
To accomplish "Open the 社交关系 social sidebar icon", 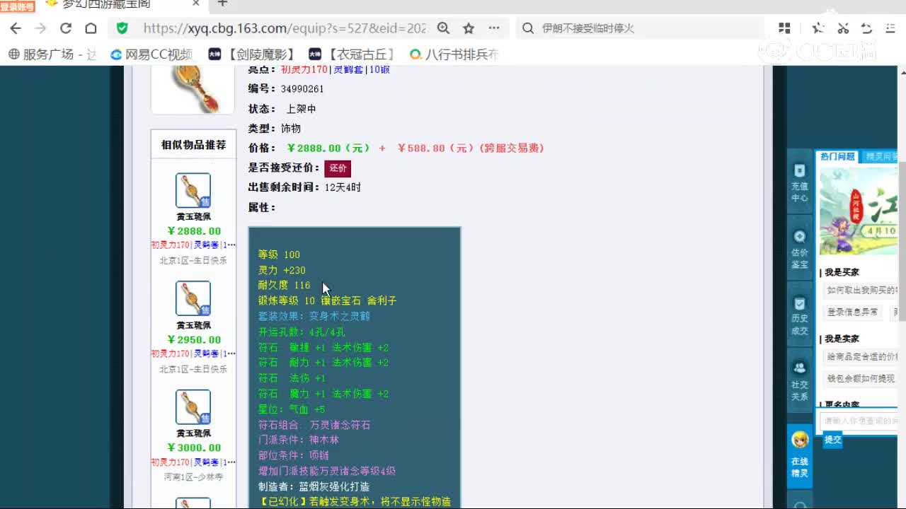I will (x=800, y=380).
